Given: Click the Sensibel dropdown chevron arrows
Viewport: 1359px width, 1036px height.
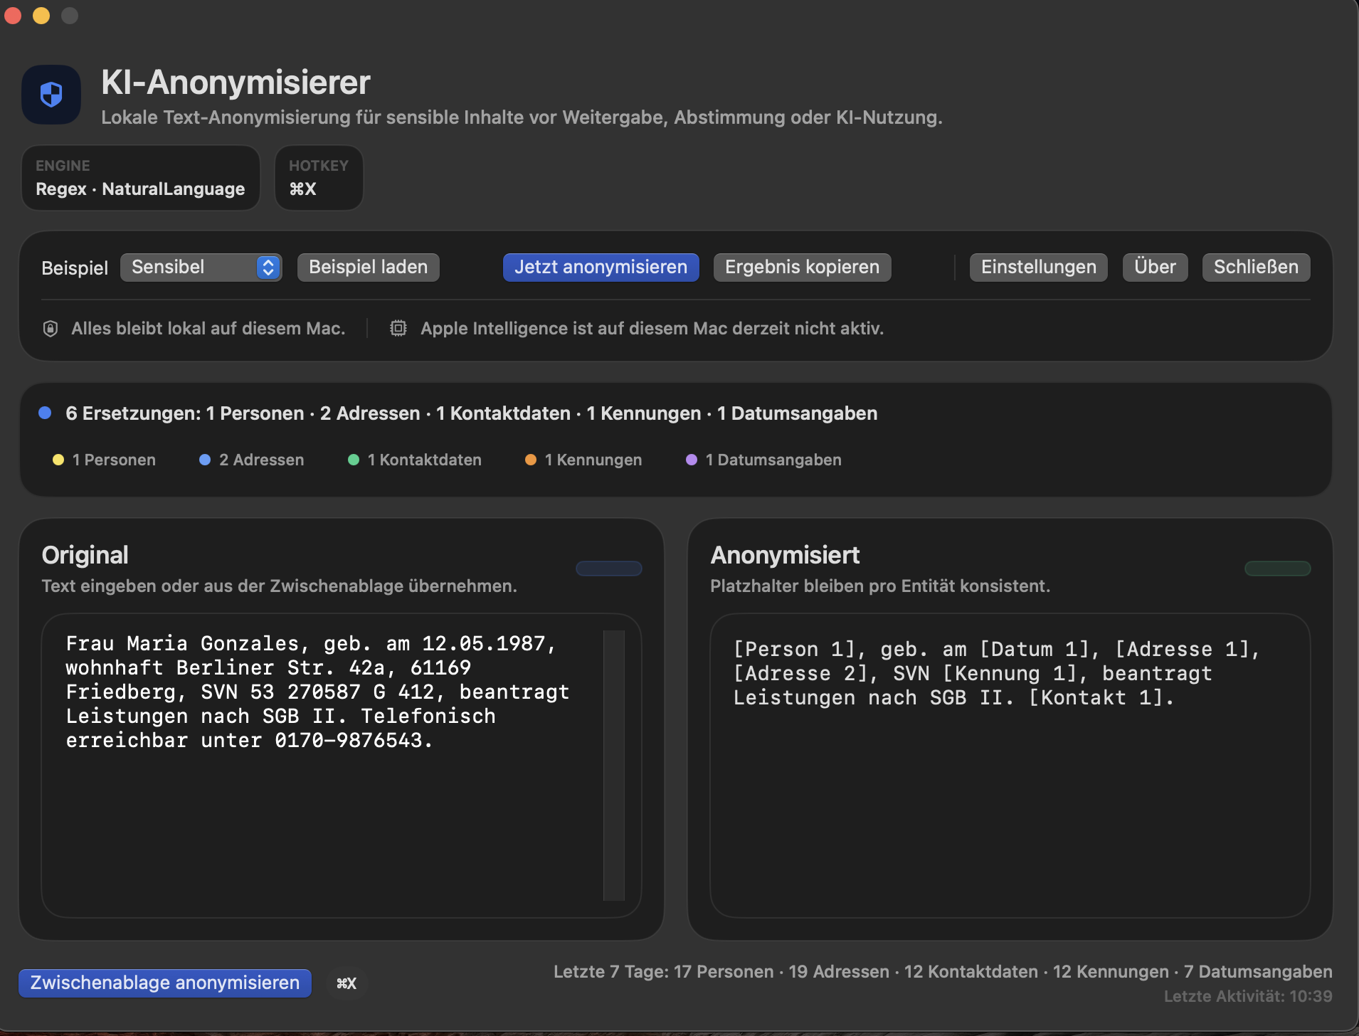Looking at the screenshot, I should tap(268, 268).
